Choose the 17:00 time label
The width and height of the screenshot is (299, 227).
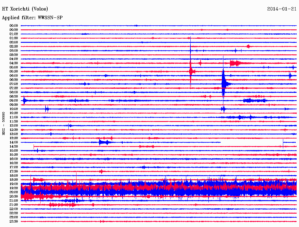point(14,167)
